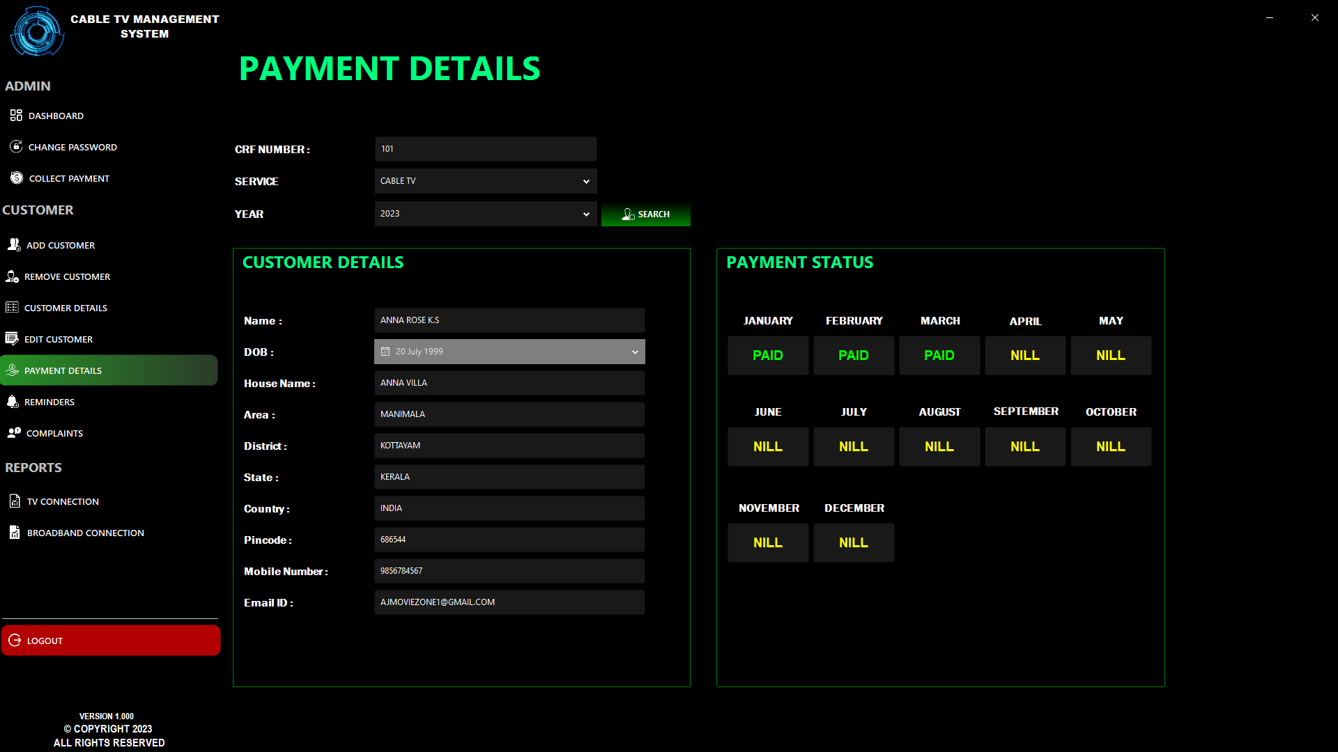Select the APRIL NILL status cell

click(x=1025, y=355)
